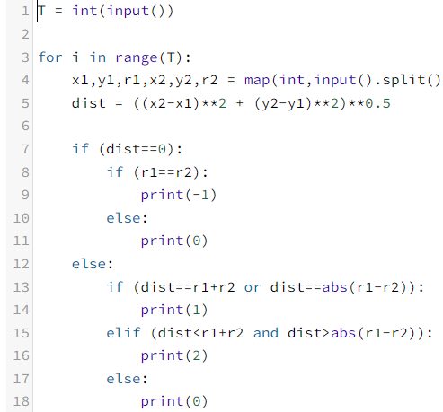Click line number 6 in the gutter
This screenshot has width=443, height=412.
[25, 126]
